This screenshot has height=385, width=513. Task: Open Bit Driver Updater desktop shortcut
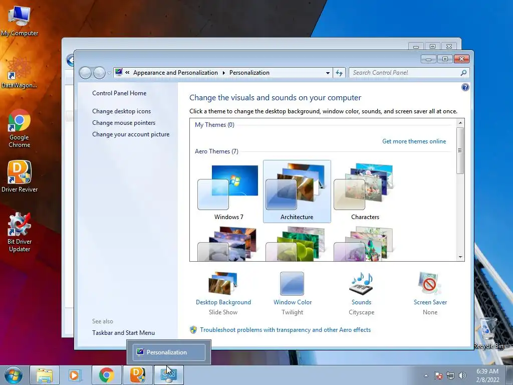tap(20, 233)
